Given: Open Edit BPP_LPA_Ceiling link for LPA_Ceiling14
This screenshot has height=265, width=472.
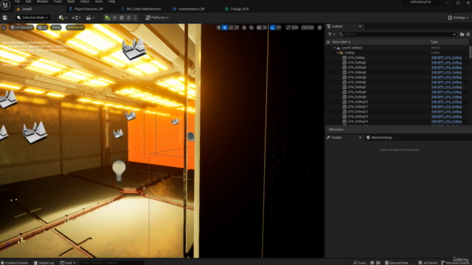Looking at the screenshot, I should tap(446, 121).
